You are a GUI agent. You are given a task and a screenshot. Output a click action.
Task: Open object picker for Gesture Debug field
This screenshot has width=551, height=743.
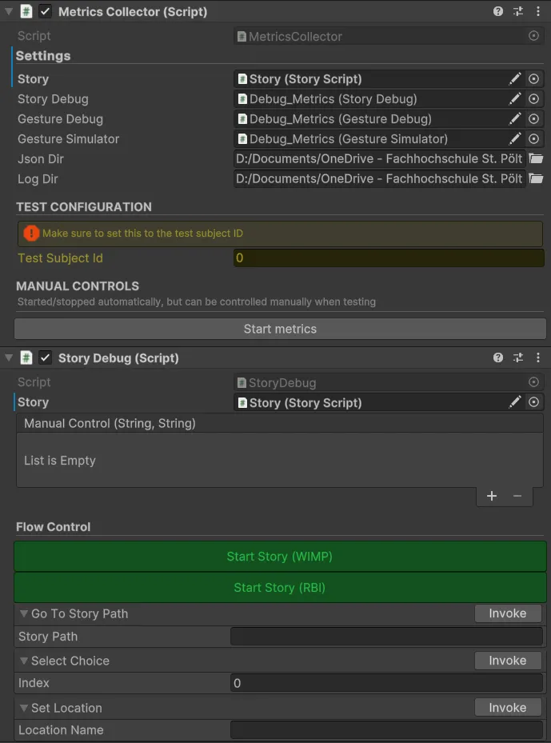(x=534, y=118)
